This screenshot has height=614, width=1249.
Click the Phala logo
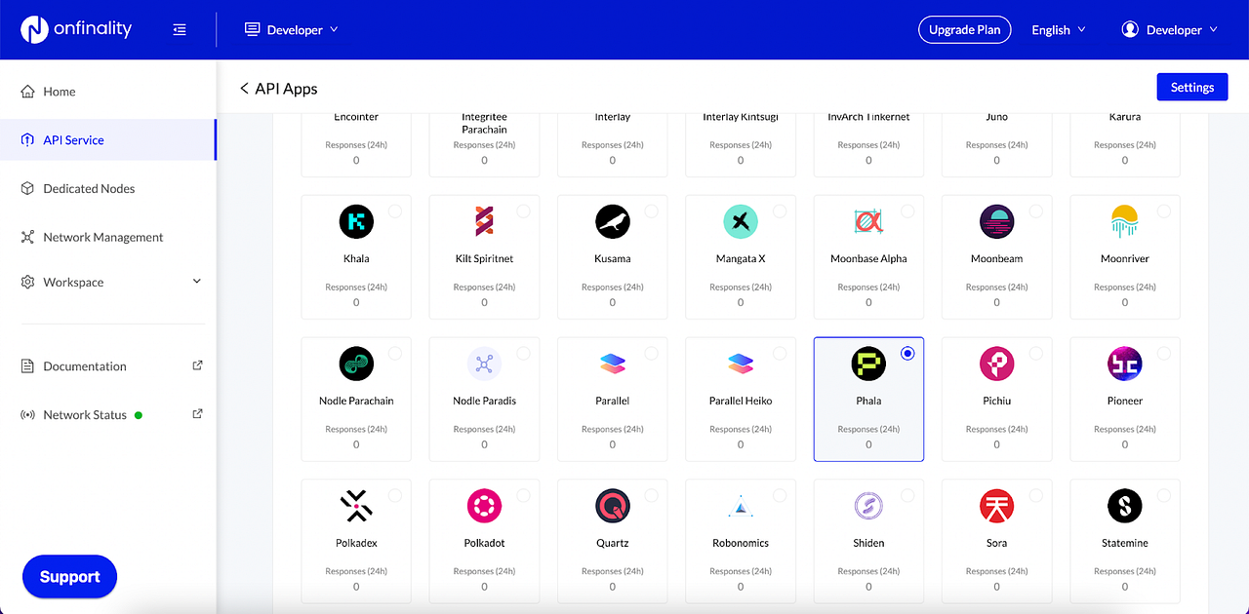click(868, 365)
